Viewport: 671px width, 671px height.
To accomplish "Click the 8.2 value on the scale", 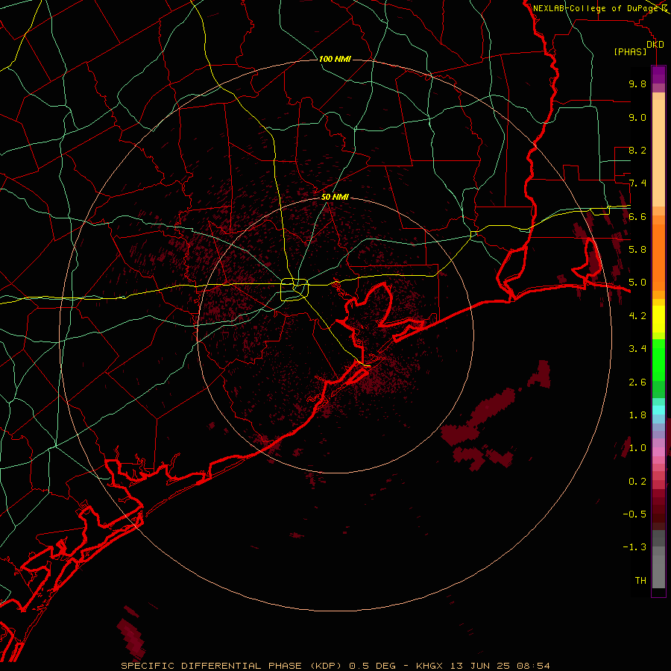I will 637,150.
